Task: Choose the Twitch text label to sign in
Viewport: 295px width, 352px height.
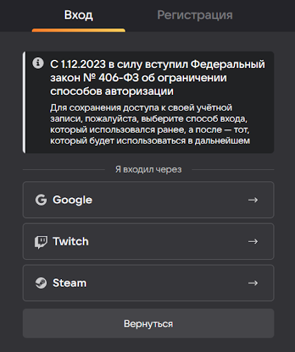Action: click(70, 241)
